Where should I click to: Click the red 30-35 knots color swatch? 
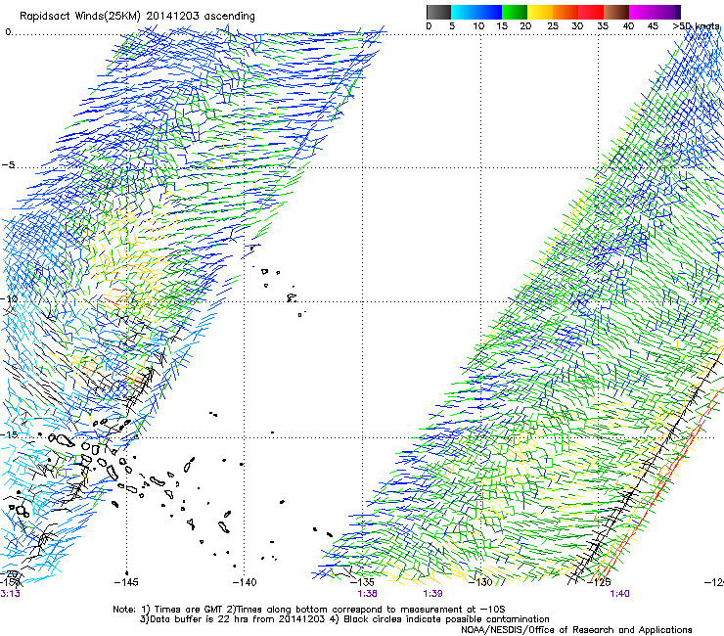coord(591,12)
